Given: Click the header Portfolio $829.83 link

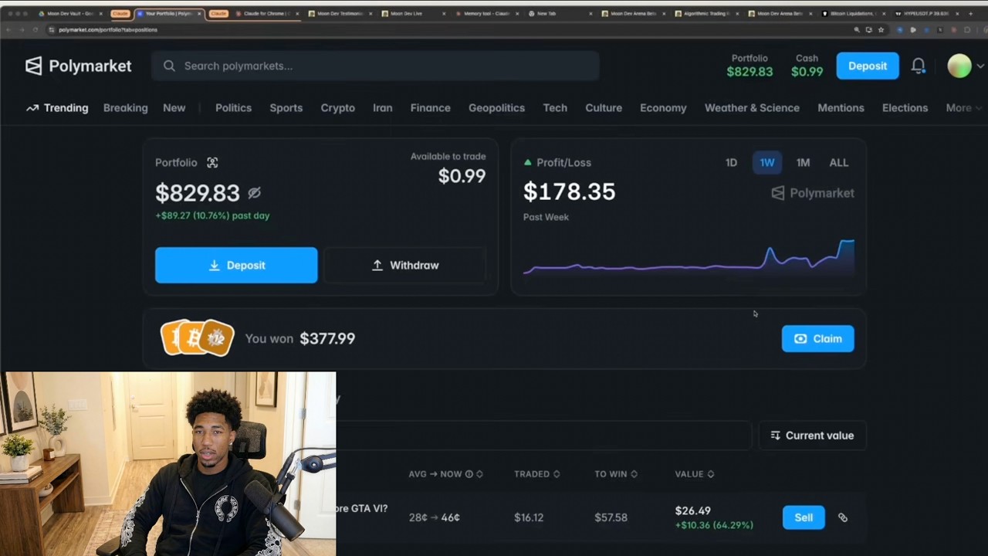Looking at the screenshot, I should [749, 66].
